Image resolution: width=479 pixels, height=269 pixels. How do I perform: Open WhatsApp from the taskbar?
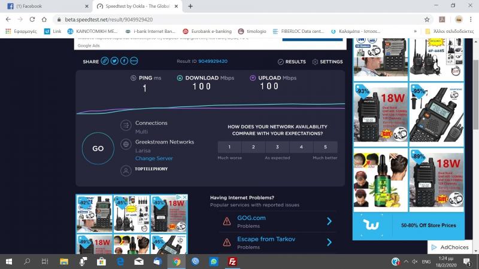coord(214,262)
